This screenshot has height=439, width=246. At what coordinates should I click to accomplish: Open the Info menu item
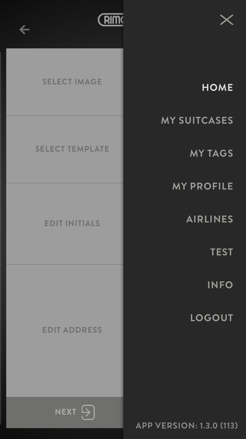(220, 285)
